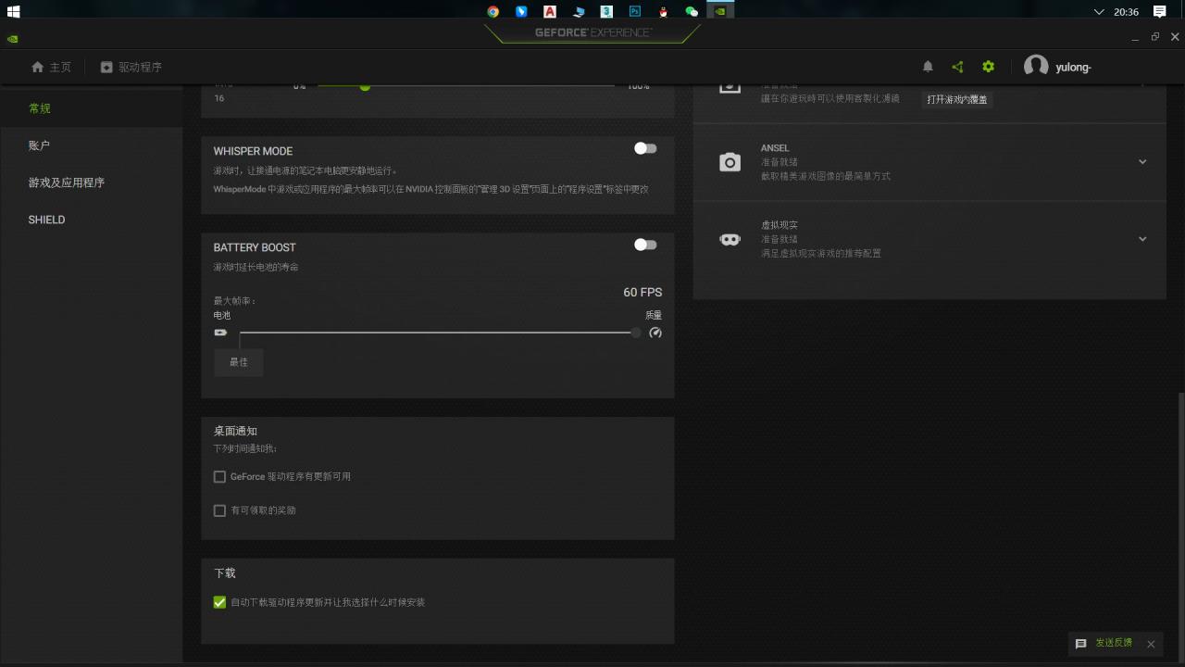
Task: Check the 有可领取的奖励 checkbox
Action: click(219, 510)
